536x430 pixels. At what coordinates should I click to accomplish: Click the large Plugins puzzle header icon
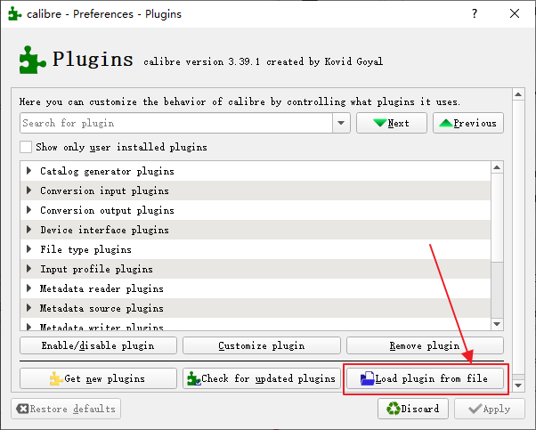[x=32, y=61]
